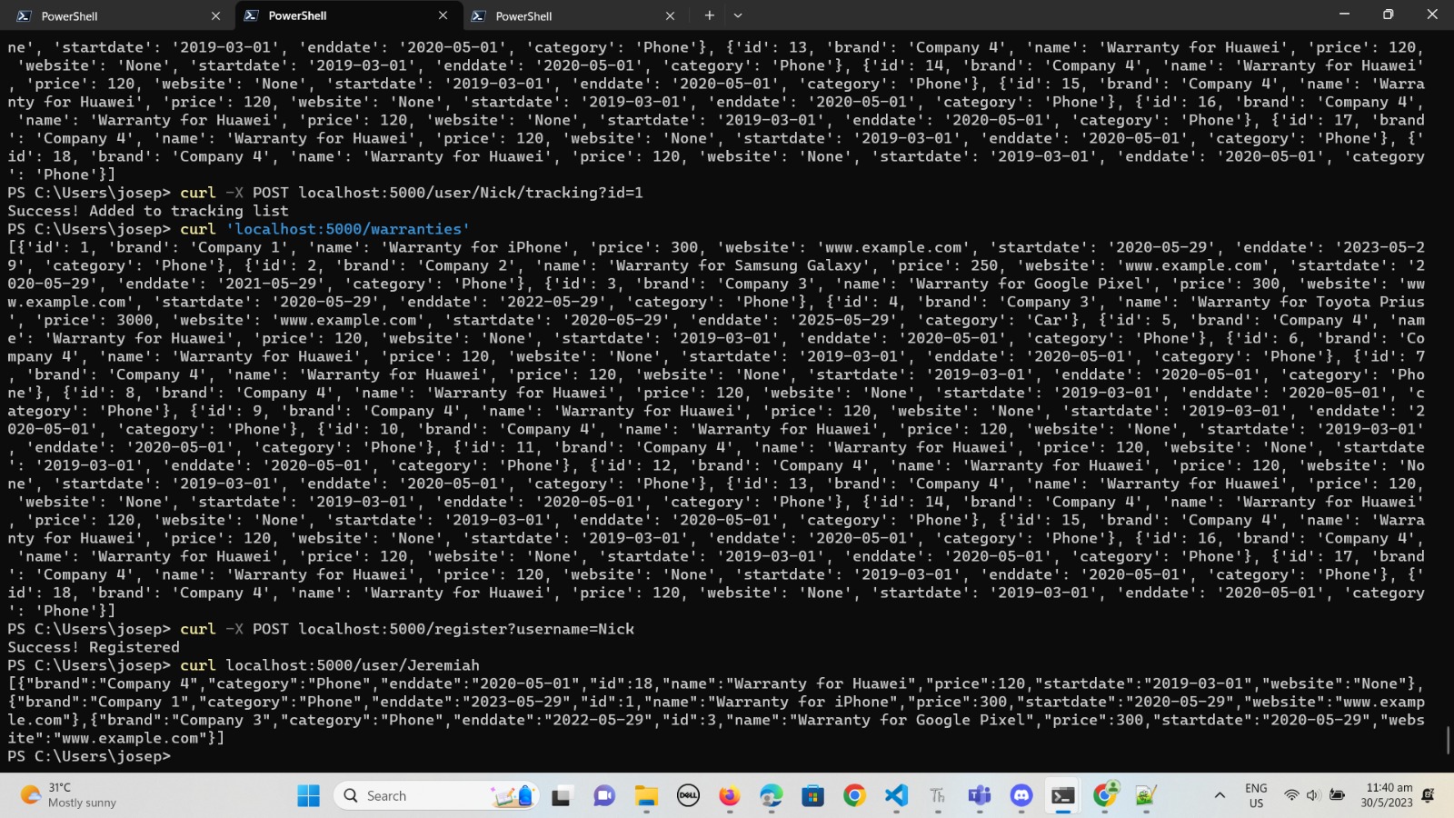Click the Windows Start button

tap(307, 795)
